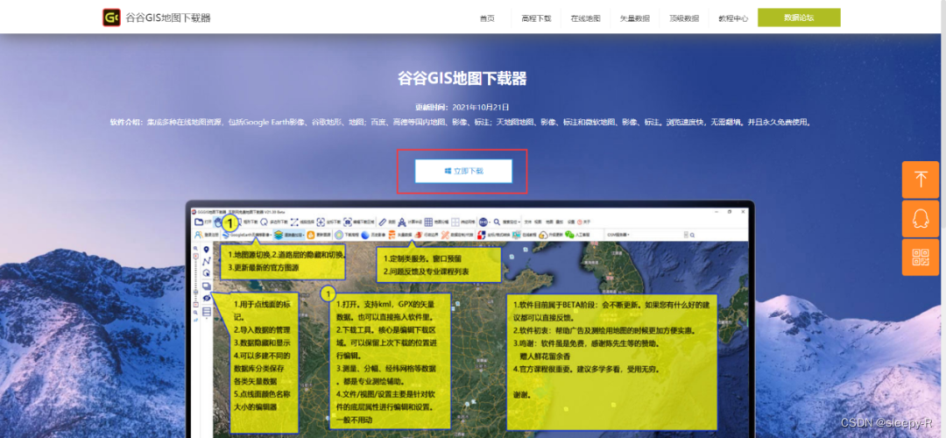Image resolution: width=946 pixels, height=438 pixels.
Task: Select the line-selection tool with diagonal nodes
Action: pos(294,222)
